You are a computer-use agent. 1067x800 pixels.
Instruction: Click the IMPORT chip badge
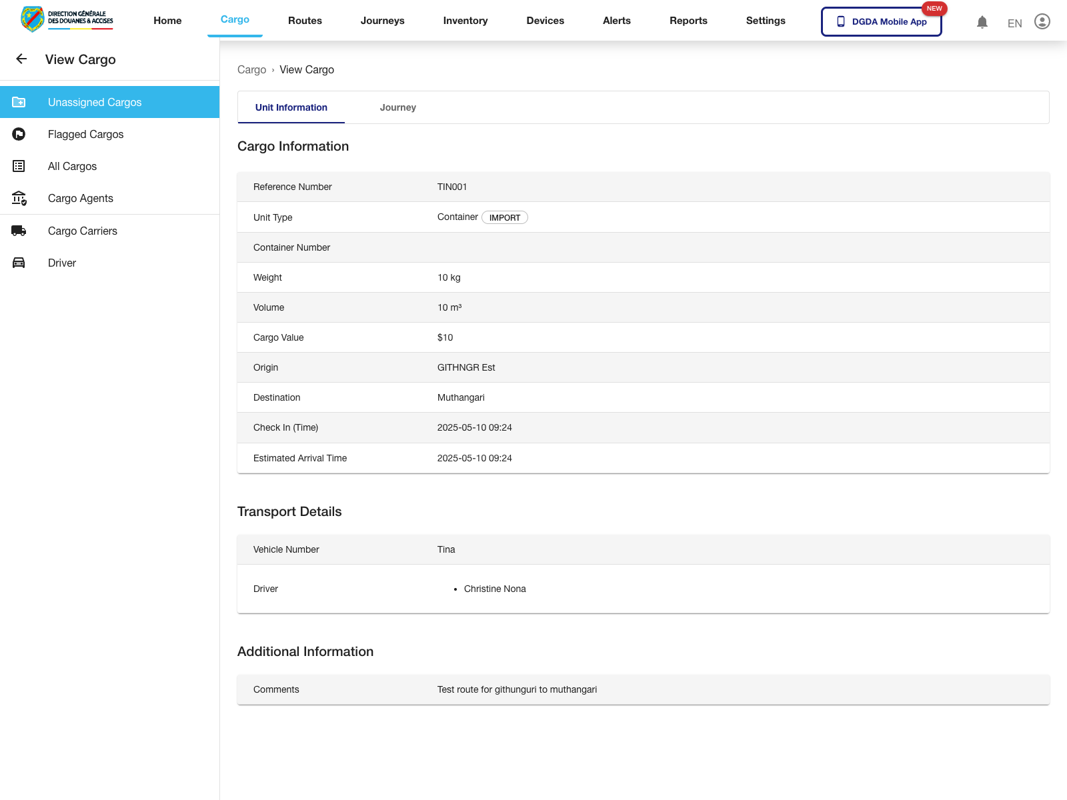coord(504,217)
